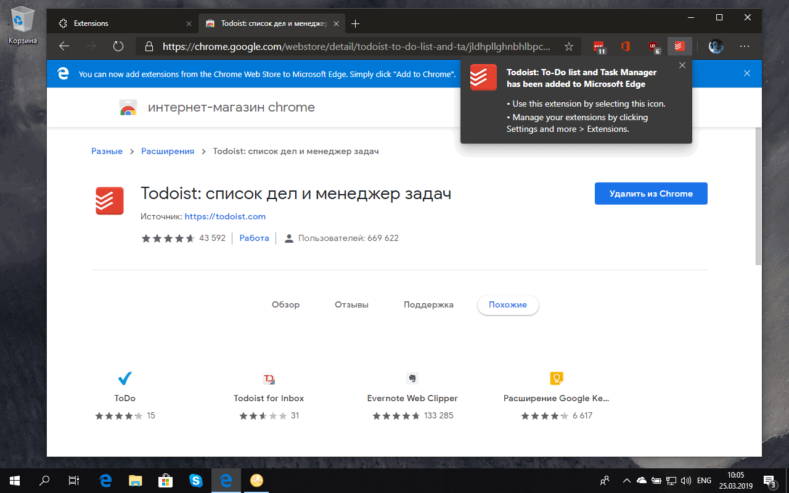This screenshot has width=789, height=493.
Task: Click the Todoist for Inbox icon
Action: tap(269, 378)
